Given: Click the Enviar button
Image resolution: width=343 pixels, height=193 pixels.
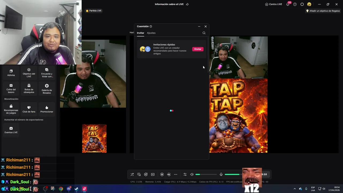Looking at the screenshot, I should [x=198, y=49].
